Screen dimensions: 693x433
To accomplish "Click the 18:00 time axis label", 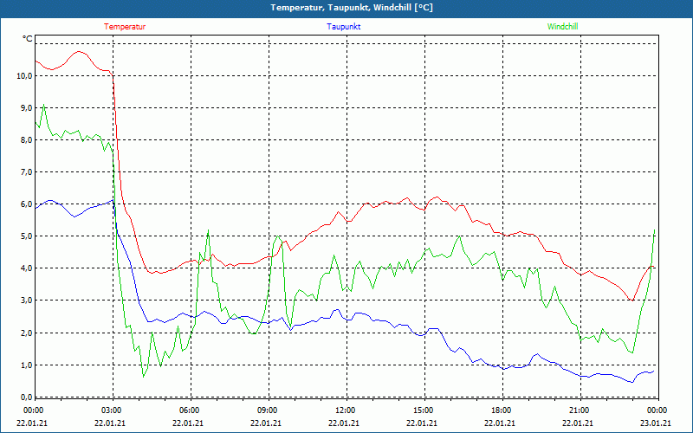I will point(502,410).
